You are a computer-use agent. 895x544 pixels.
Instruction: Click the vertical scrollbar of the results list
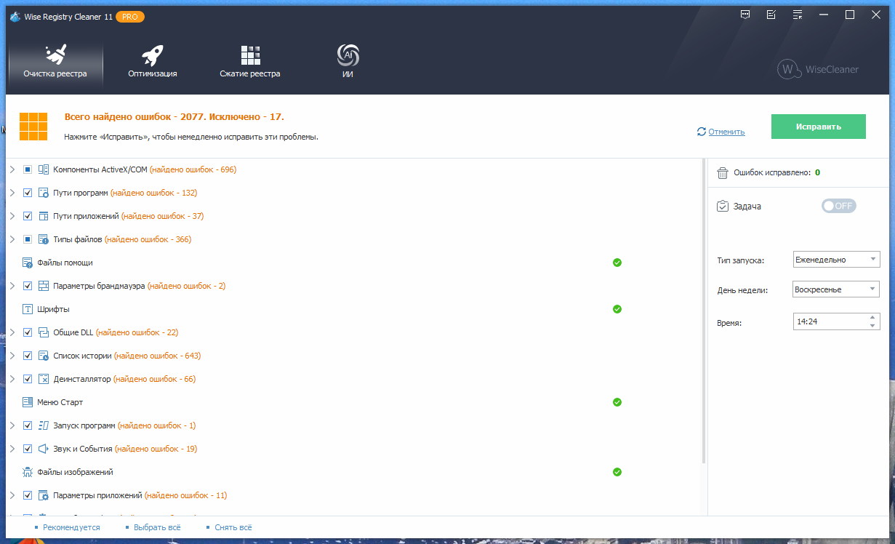[703, 311]
